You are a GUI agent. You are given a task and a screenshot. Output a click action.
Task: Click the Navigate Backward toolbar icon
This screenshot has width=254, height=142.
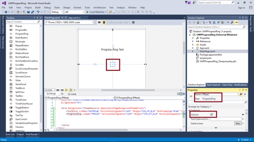click(6, 12)
